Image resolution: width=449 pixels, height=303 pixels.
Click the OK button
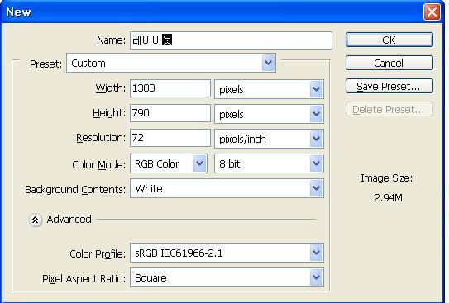click(389, 40)
